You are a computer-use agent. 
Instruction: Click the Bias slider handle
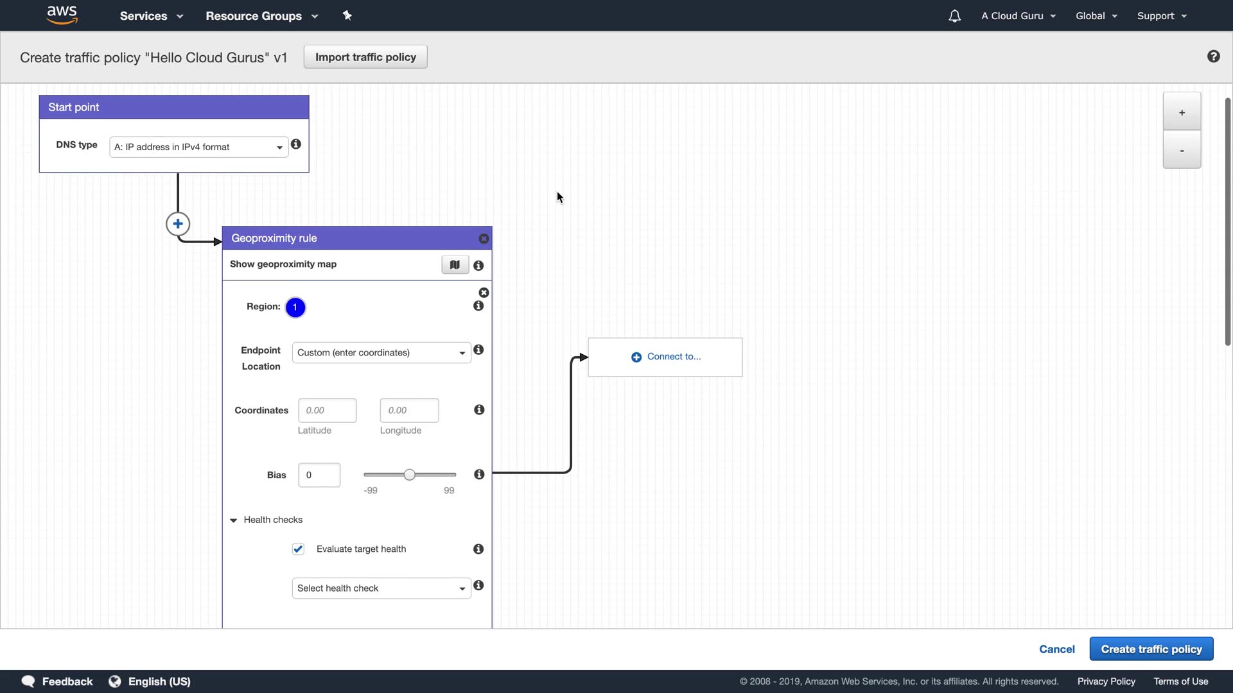(x=410, y=475)
